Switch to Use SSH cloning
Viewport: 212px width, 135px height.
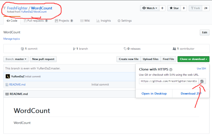[201, 69]
